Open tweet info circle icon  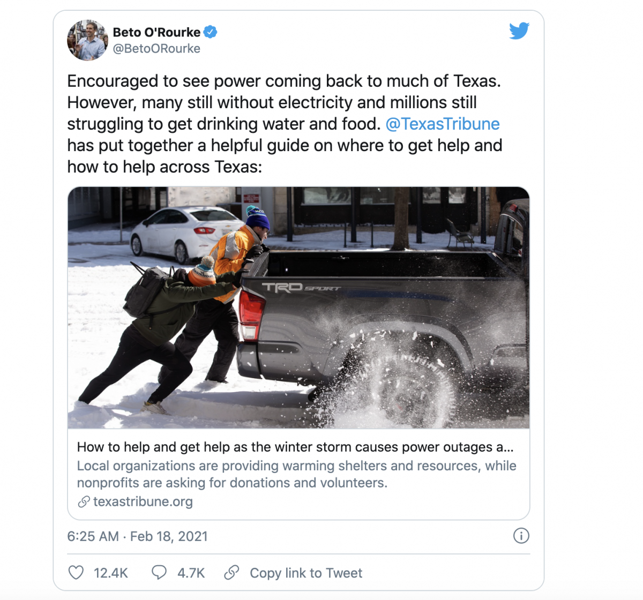point(521,536)
